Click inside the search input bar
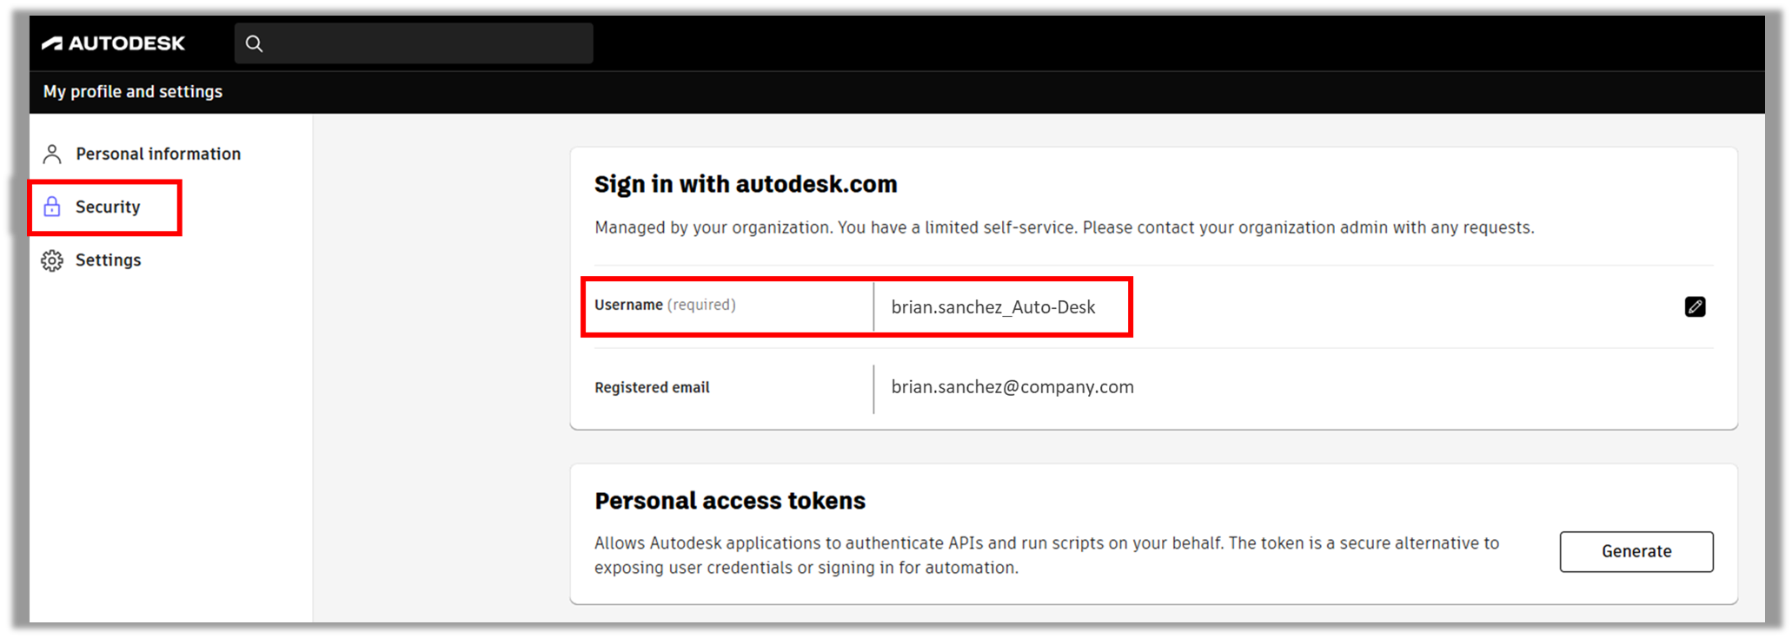 (x=417, y=43)
